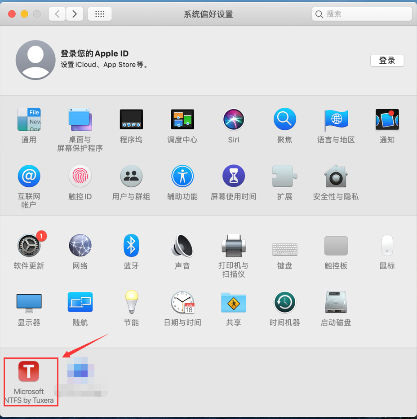Open 声音 (Sound) preferences

coord(182,246)
